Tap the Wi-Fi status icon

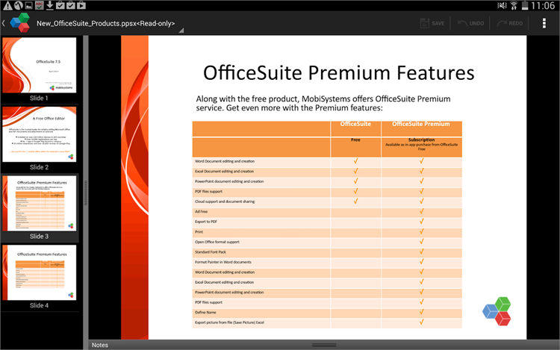514,5
